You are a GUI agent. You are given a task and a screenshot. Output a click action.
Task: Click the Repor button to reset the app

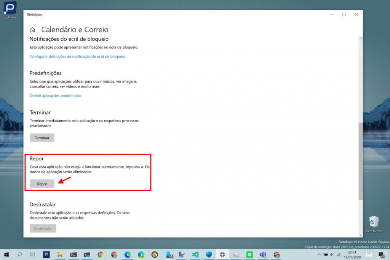pos(42,183)
